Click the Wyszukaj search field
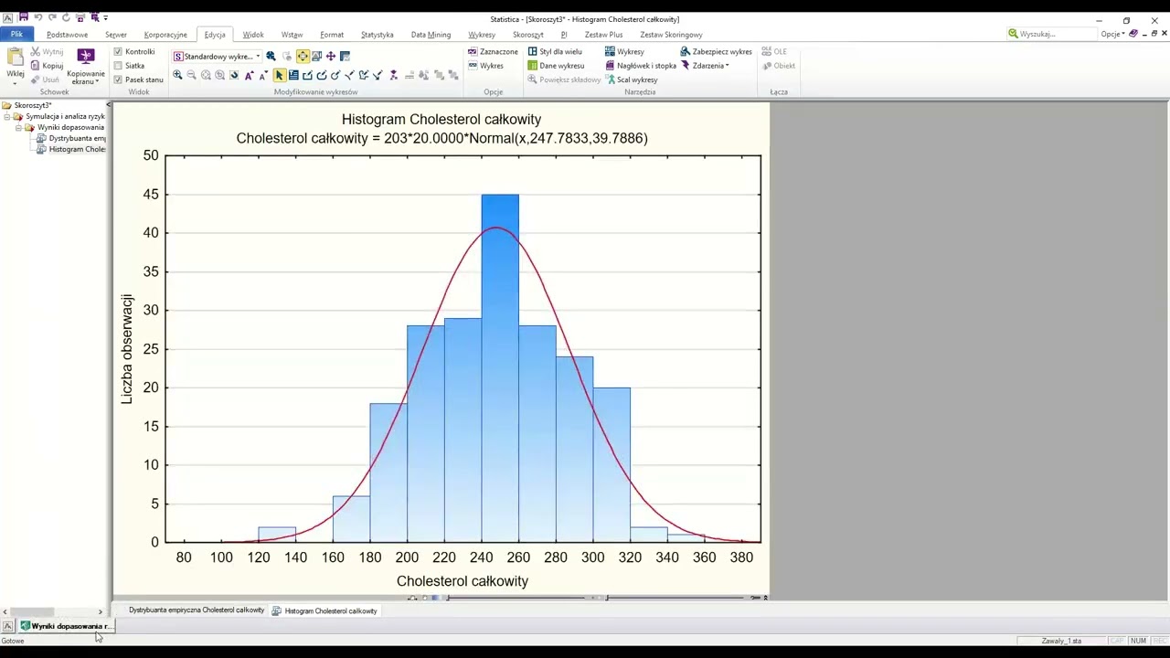1170x658 pixels. pos(1051,34)
